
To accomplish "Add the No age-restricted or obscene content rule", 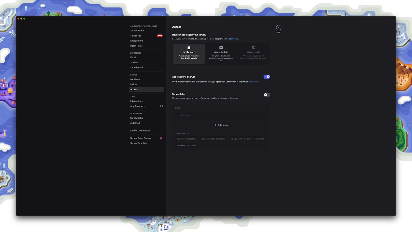I will (247, 139).
